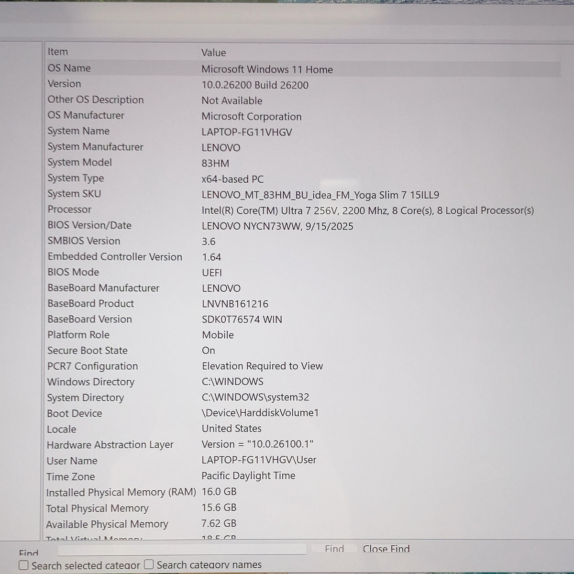Toggle the Search category names checkbox
574x574 pixels.
pos(149,564)
